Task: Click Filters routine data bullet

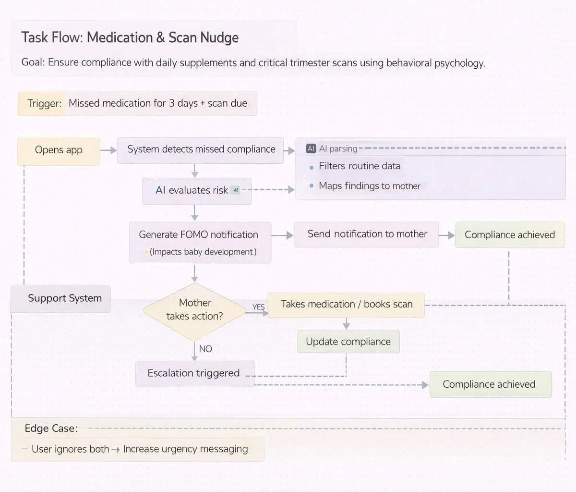Action: [360, 166]
